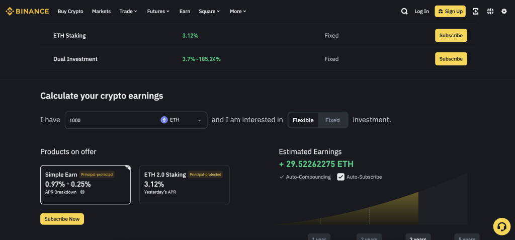Screen dimensions: 515x240
Task: Open Buy Crypto in navigation
Action: click(x=70, y=11)
